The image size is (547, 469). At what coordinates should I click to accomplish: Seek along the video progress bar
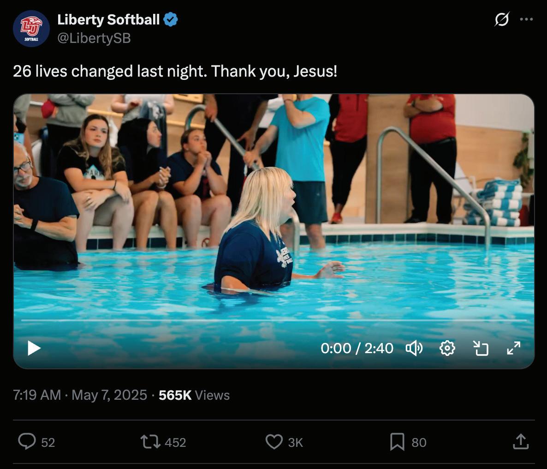(274, 320)
